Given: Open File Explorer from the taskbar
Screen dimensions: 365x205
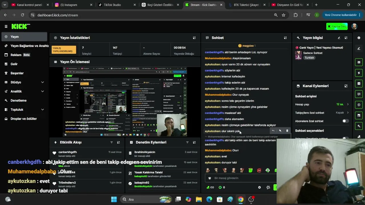Looking at the screenshot, I should coord(199,199).
